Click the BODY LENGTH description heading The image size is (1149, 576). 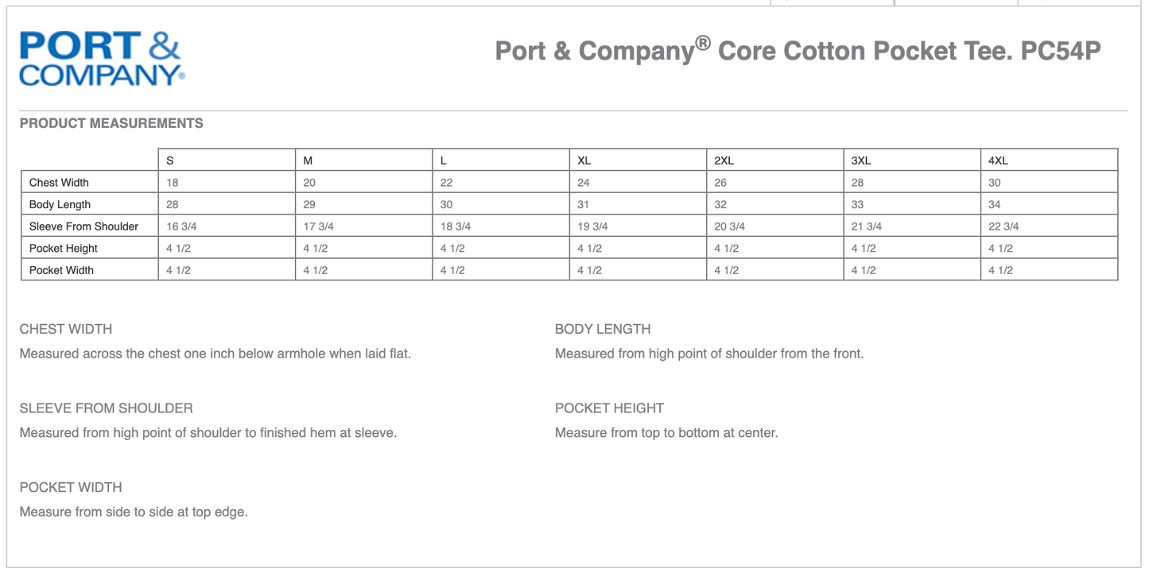point(603,329)
